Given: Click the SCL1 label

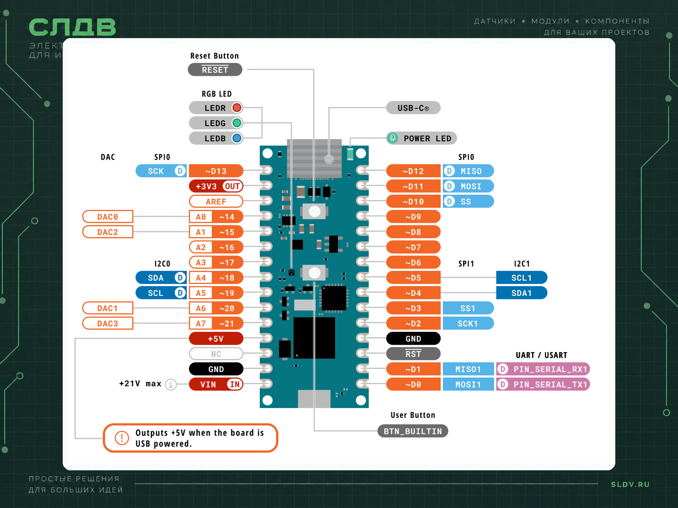Looking at the screenshot, I should point(522,278).
